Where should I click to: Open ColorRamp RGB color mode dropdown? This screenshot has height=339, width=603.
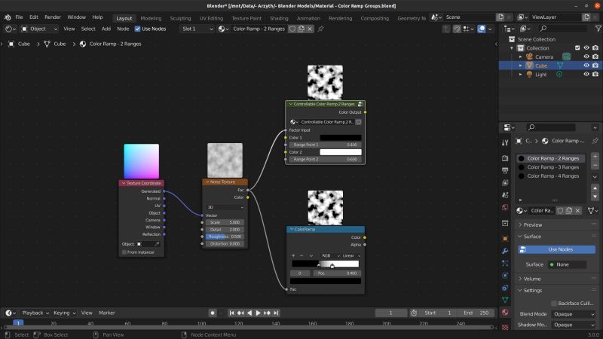(x=330, y=255)
